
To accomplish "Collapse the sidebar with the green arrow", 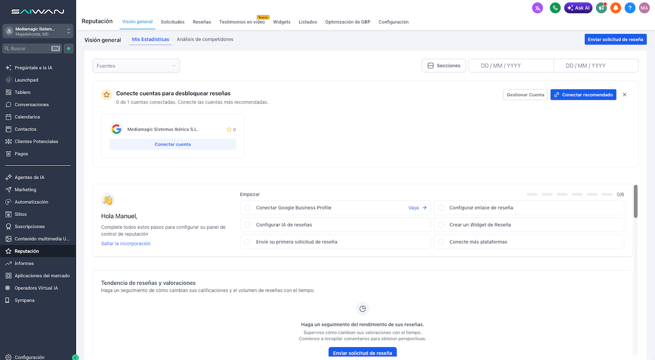I will 75,357.
